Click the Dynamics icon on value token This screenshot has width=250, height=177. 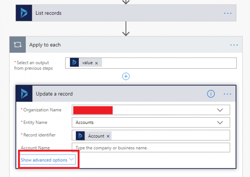[x=74, y=63]
